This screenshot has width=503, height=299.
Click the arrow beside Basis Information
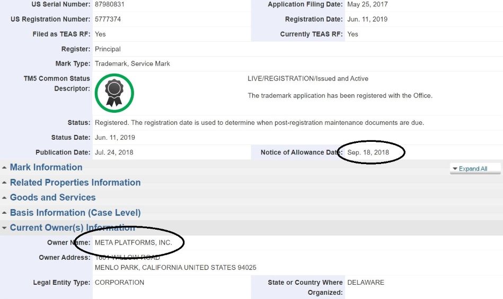coord(4,213)
